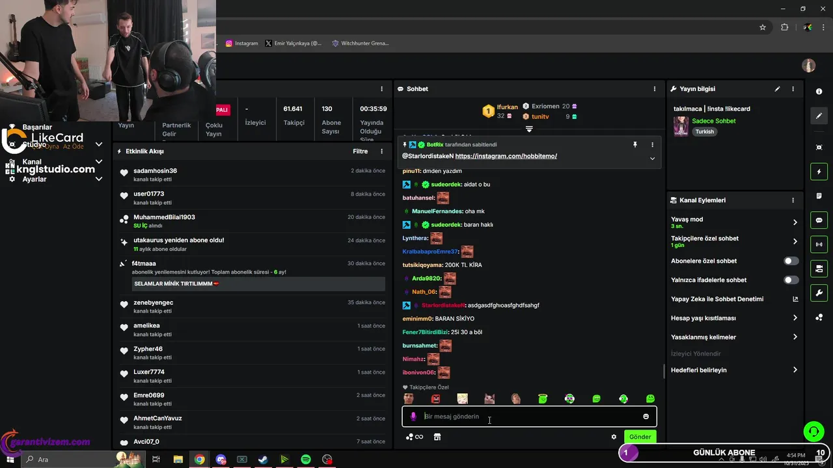Click the Turkish language tag
Viewport: 833px width, 468px height.
[704, 131]
